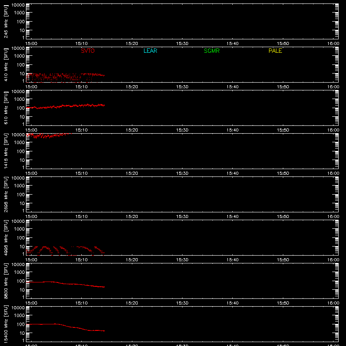The image size is (346, 346).
Task: Click 15:50 tick under the 245 MHz panel
Action: pos(283,44)
